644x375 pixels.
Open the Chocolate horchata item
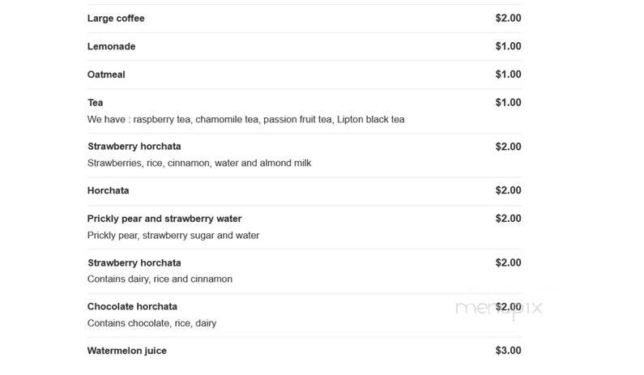pyautogui.click(x=132, y=307)
